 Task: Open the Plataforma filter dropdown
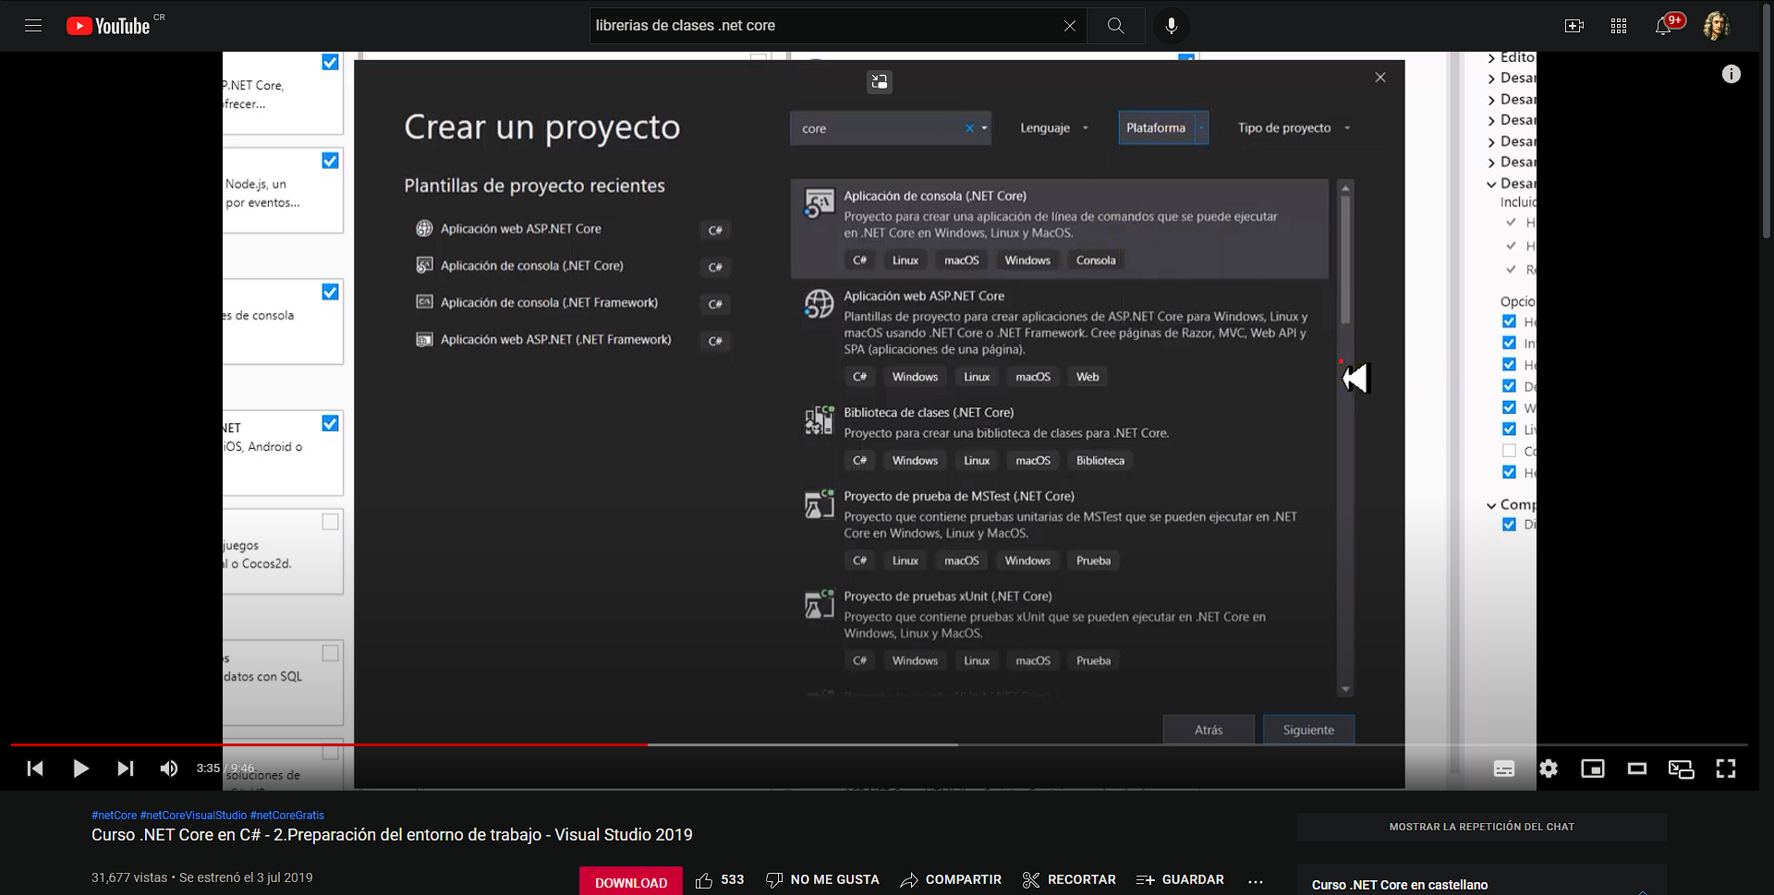tap(1163, 128)
